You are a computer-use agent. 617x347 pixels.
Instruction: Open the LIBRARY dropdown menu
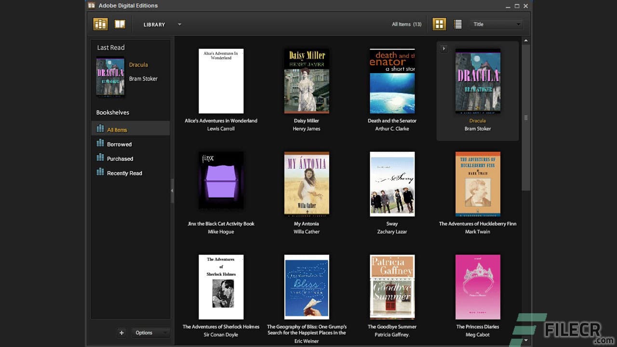coord(161,24)
